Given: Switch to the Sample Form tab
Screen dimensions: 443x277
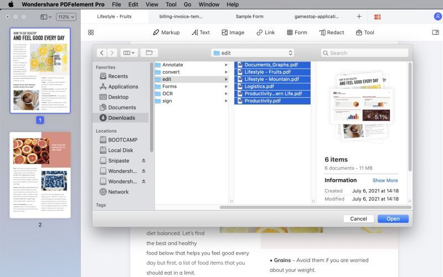Looking at the screenshot, I should tap(250, 17).
